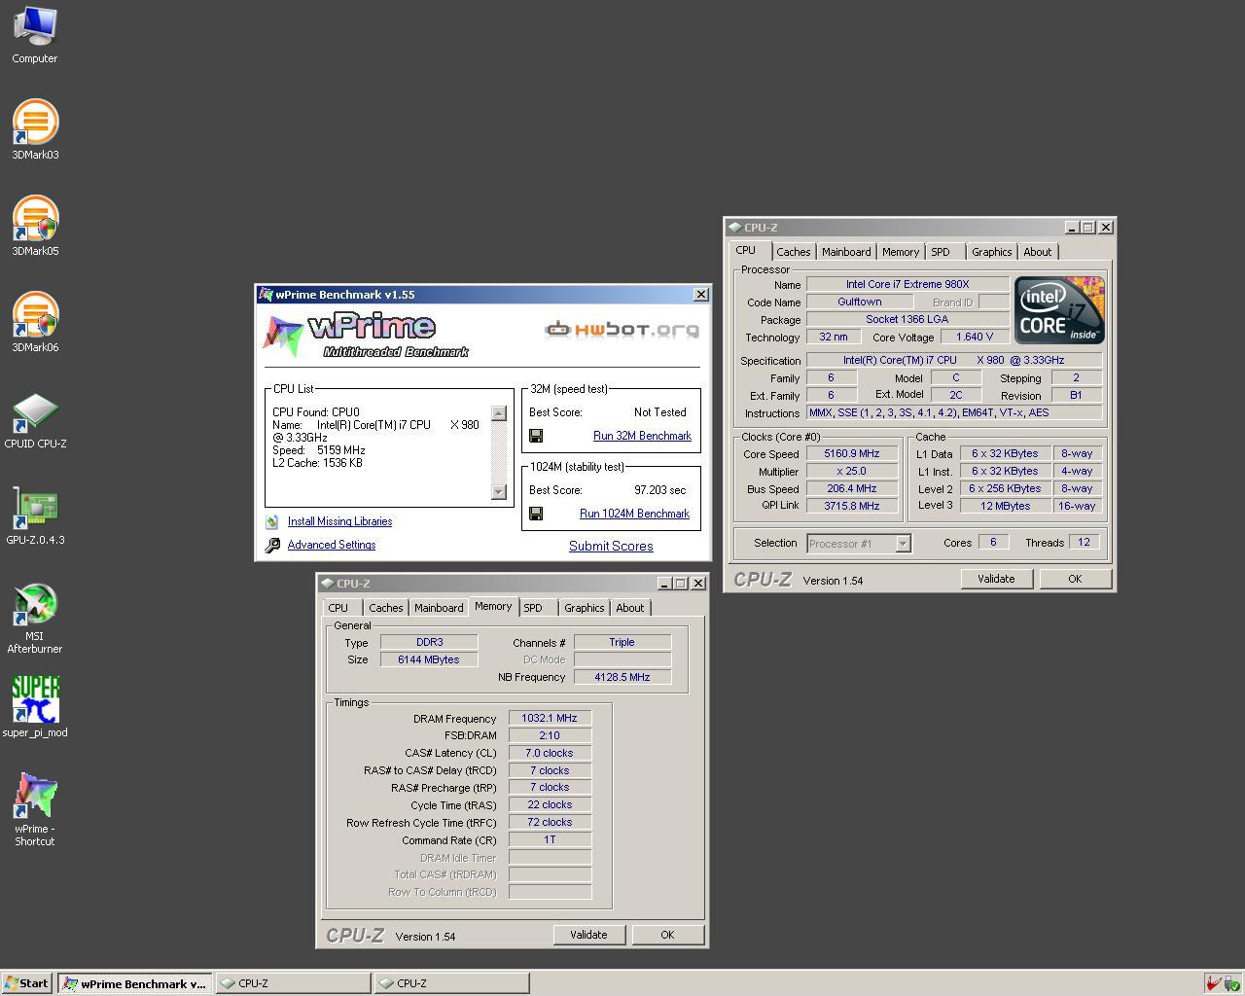
Task: Click the Submit Scores link
Action: point(611,546)
